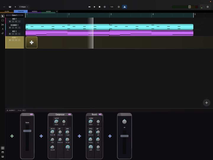Add device before the Compressor
This screenshot has height=160, width=213.
(x=41, y=136)
